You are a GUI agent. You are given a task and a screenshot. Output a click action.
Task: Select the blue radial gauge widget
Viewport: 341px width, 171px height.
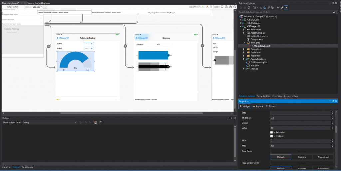tap(76, 61)
